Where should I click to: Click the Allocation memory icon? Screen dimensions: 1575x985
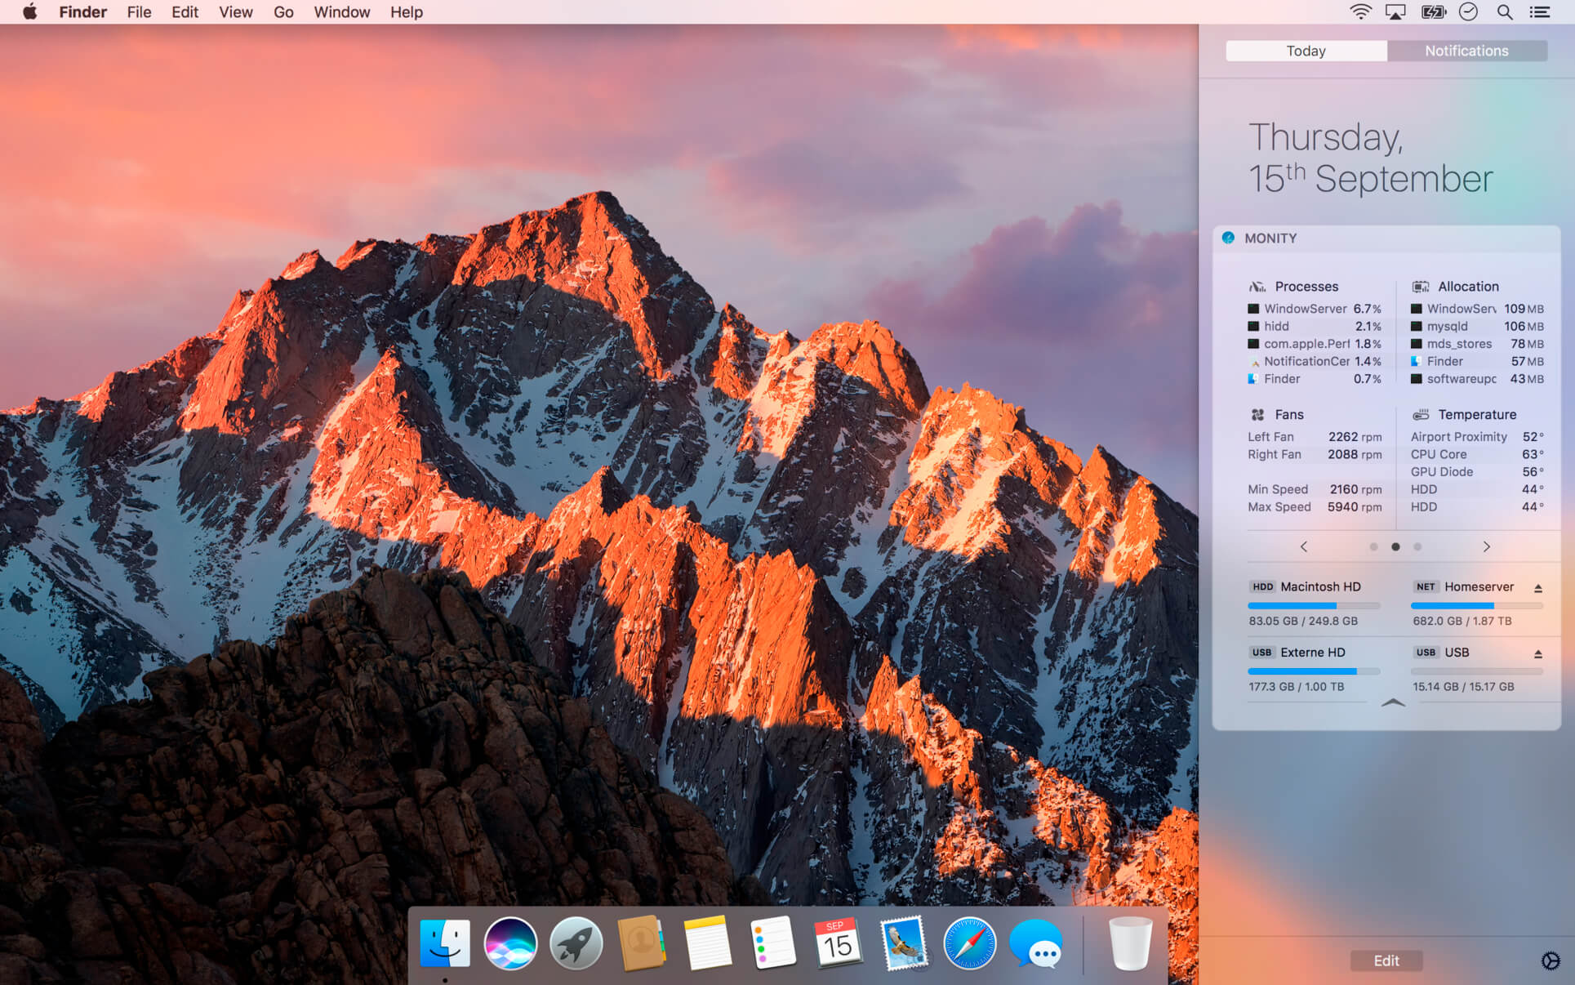click(x=1421, y=287)
